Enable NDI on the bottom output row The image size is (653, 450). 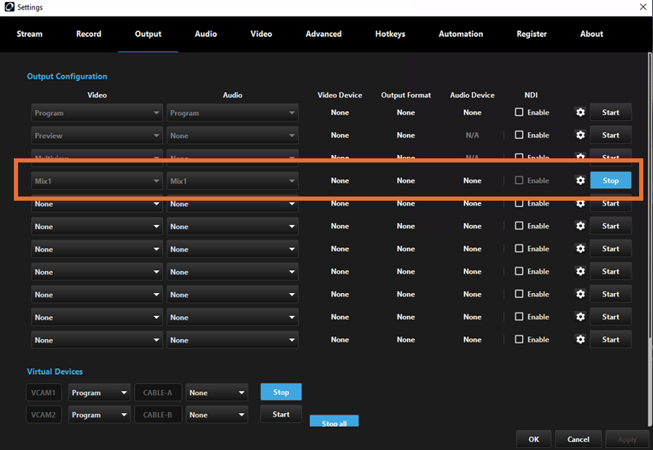click(x=518, y=339)
